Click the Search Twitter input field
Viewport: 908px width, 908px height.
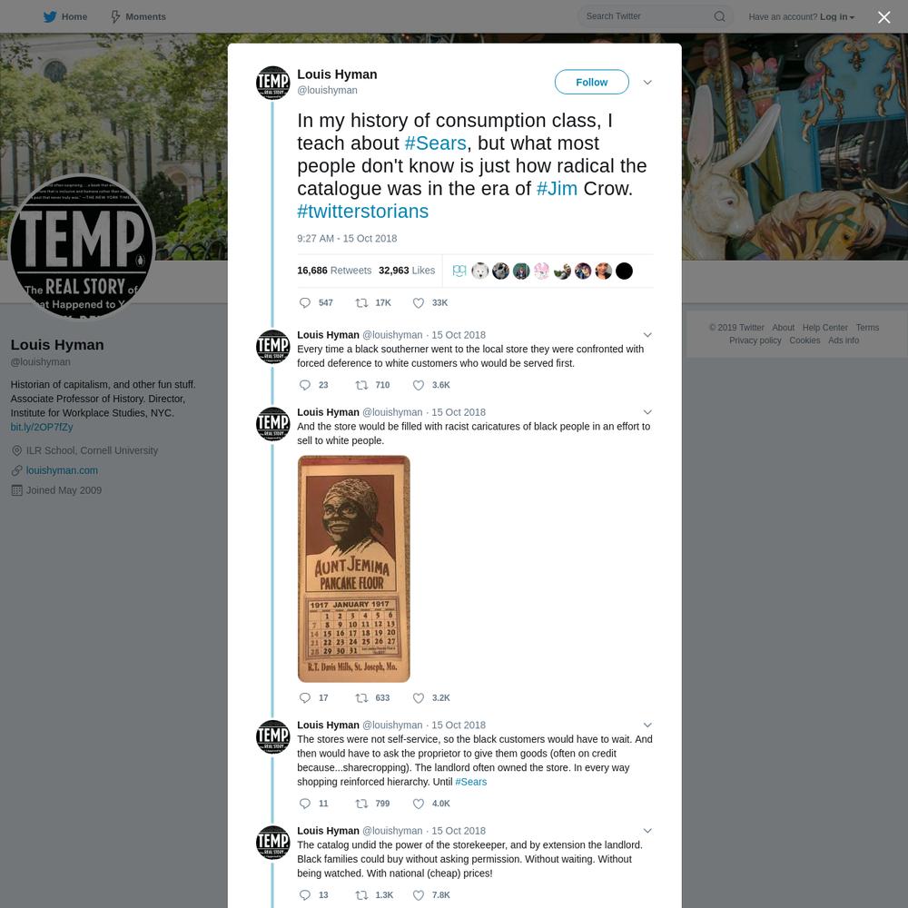[646, 16]
